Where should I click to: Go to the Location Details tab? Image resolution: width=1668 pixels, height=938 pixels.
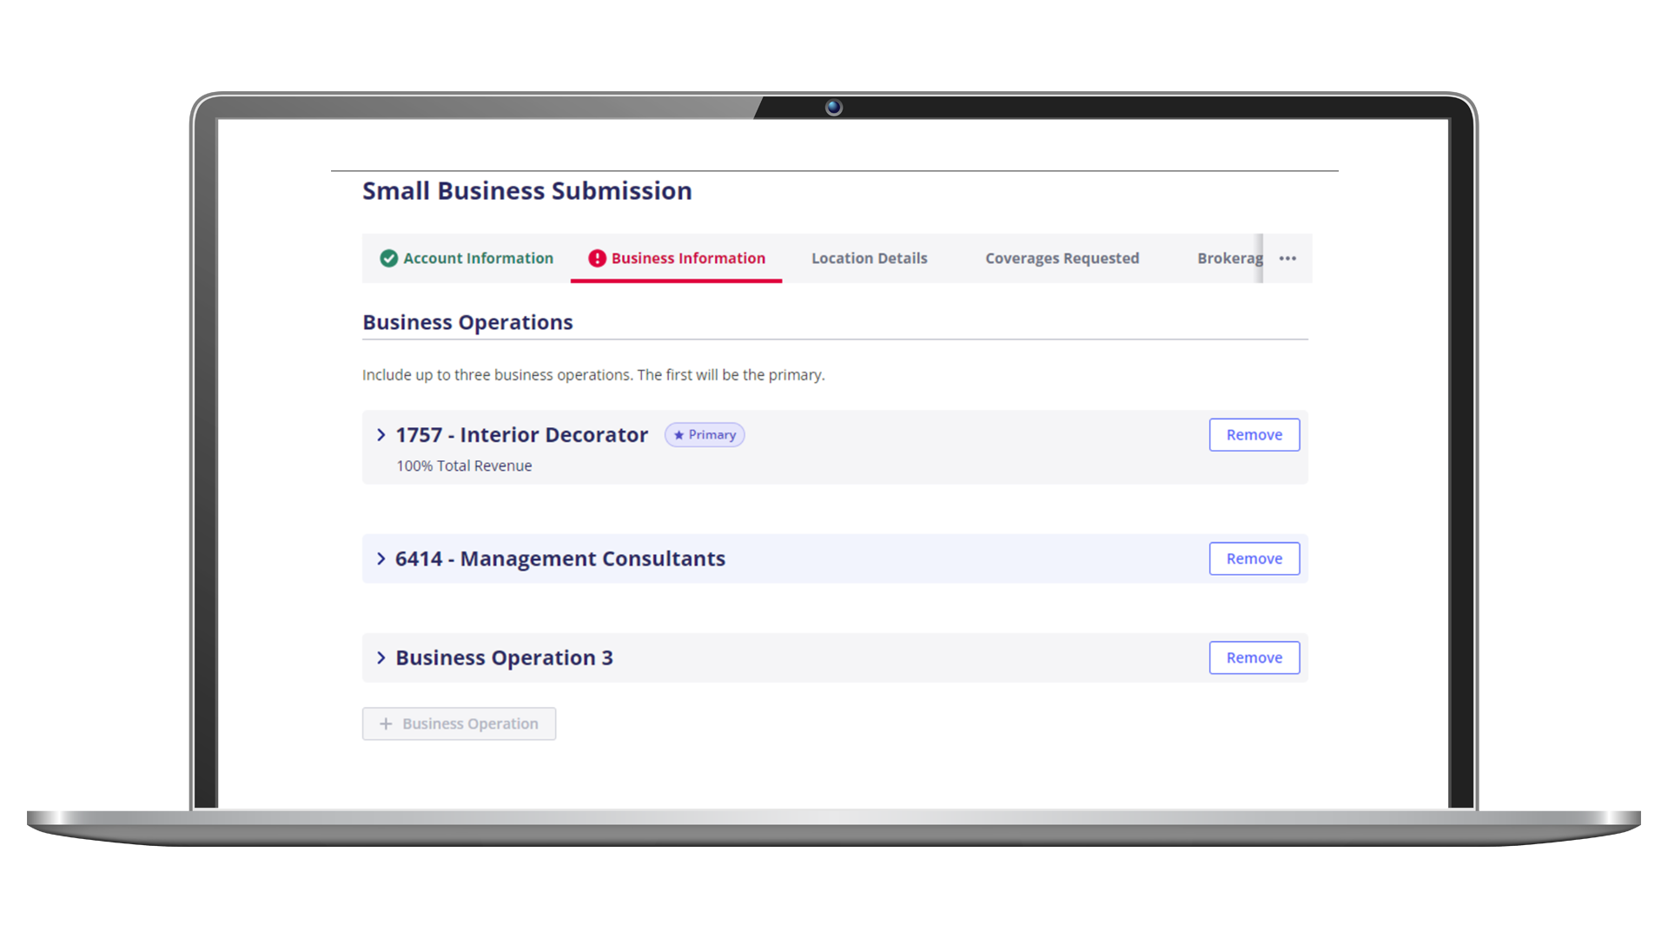(x=869, y=258)
